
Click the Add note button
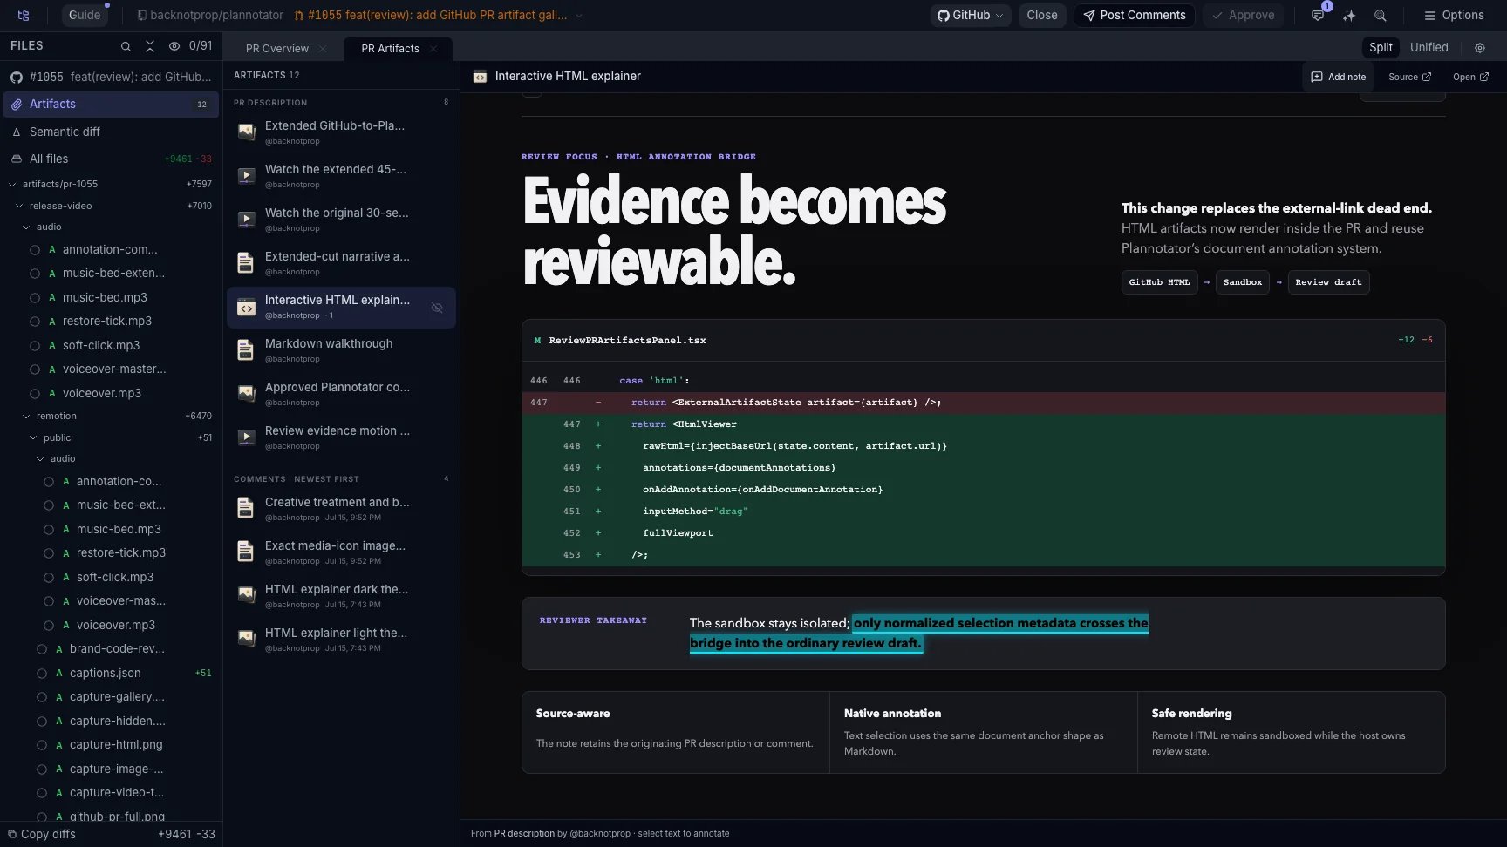pyautogui.click(x=1338, y=77)
